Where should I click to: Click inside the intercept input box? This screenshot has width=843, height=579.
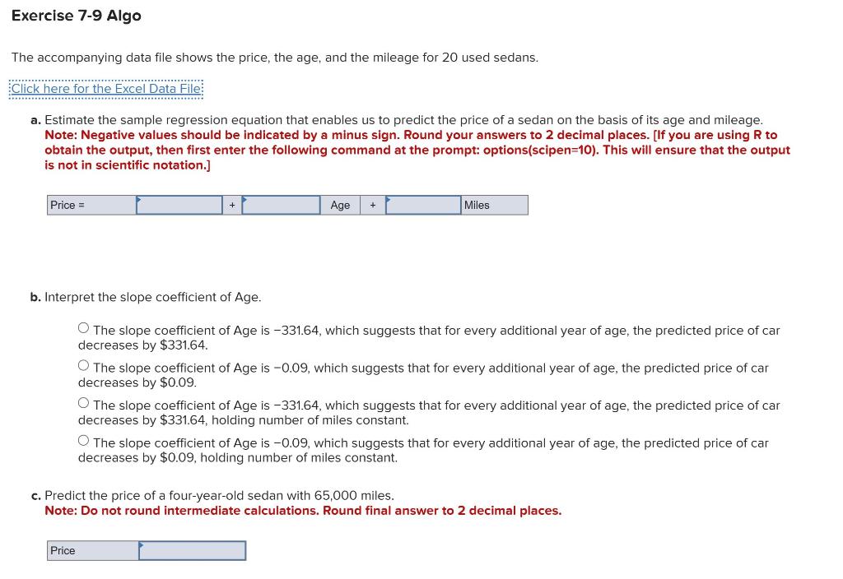click(181, 206)
